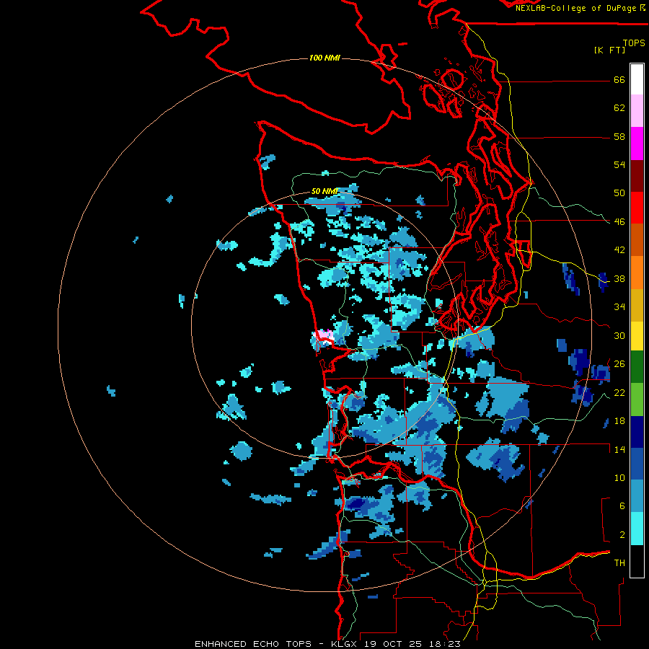Click the white swatch in the echo tops legend
This screenshot has width=649, height=649.
coord(637,79)
